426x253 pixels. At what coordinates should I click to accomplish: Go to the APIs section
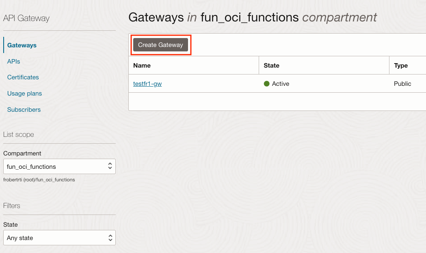13,62
